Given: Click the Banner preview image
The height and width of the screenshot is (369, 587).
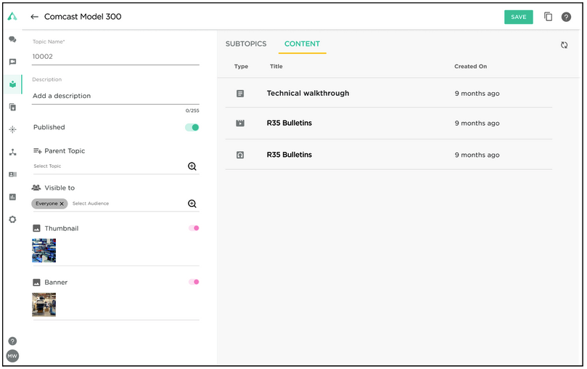Looking at the screenshot, I should coord(44,305).
